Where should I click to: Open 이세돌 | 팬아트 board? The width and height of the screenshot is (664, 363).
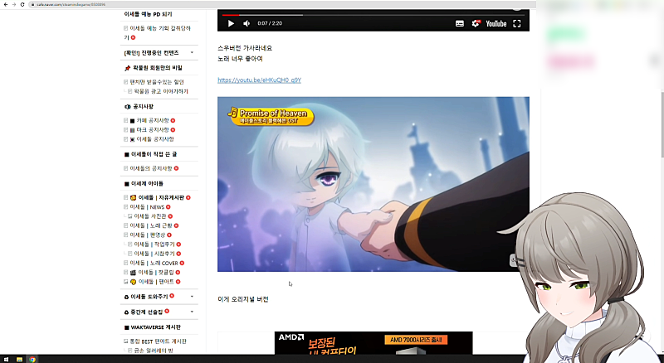tap(156, 281)
